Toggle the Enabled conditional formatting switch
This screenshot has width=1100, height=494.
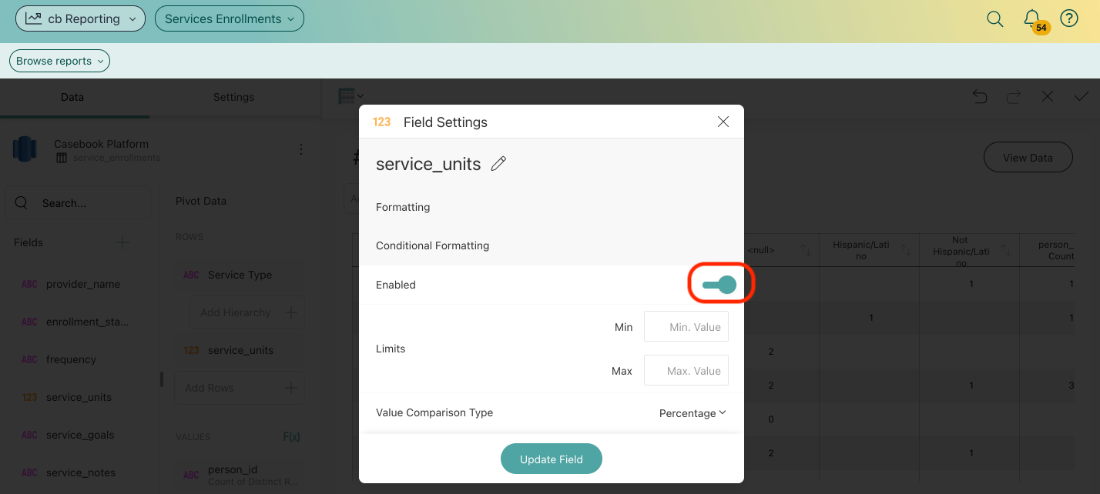[x=719, y=285]
